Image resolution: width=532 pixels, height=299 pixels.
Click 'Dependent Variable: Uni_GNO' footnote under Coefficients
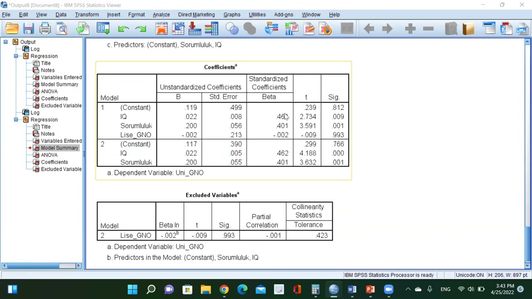click(155, 173)
